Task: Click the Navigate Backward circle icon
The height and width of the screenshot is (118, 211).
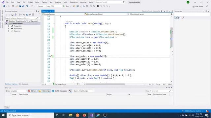Action: [x=4, y=6]
